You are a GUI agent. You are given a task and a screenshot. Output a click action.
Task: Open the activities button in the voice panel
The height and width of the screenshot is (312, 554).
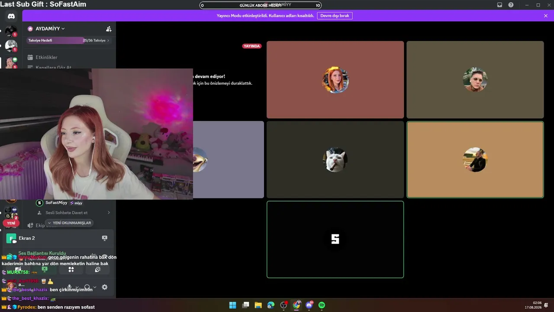click(71, 269)
